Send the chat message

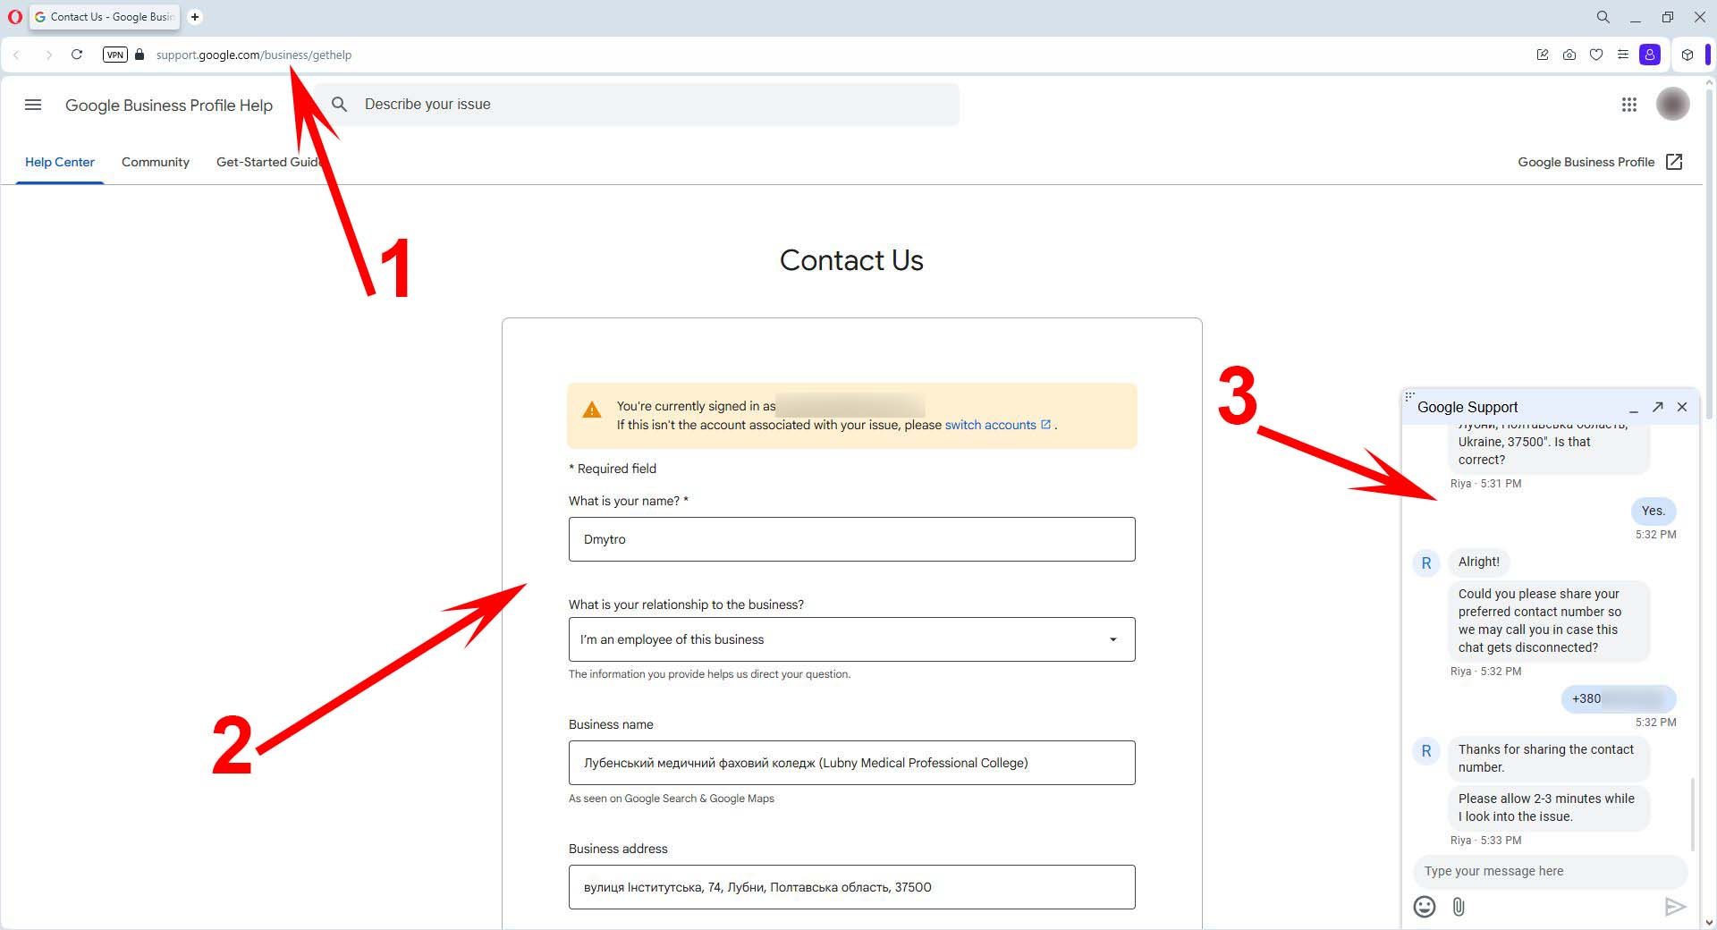(x=1675, y=907)
